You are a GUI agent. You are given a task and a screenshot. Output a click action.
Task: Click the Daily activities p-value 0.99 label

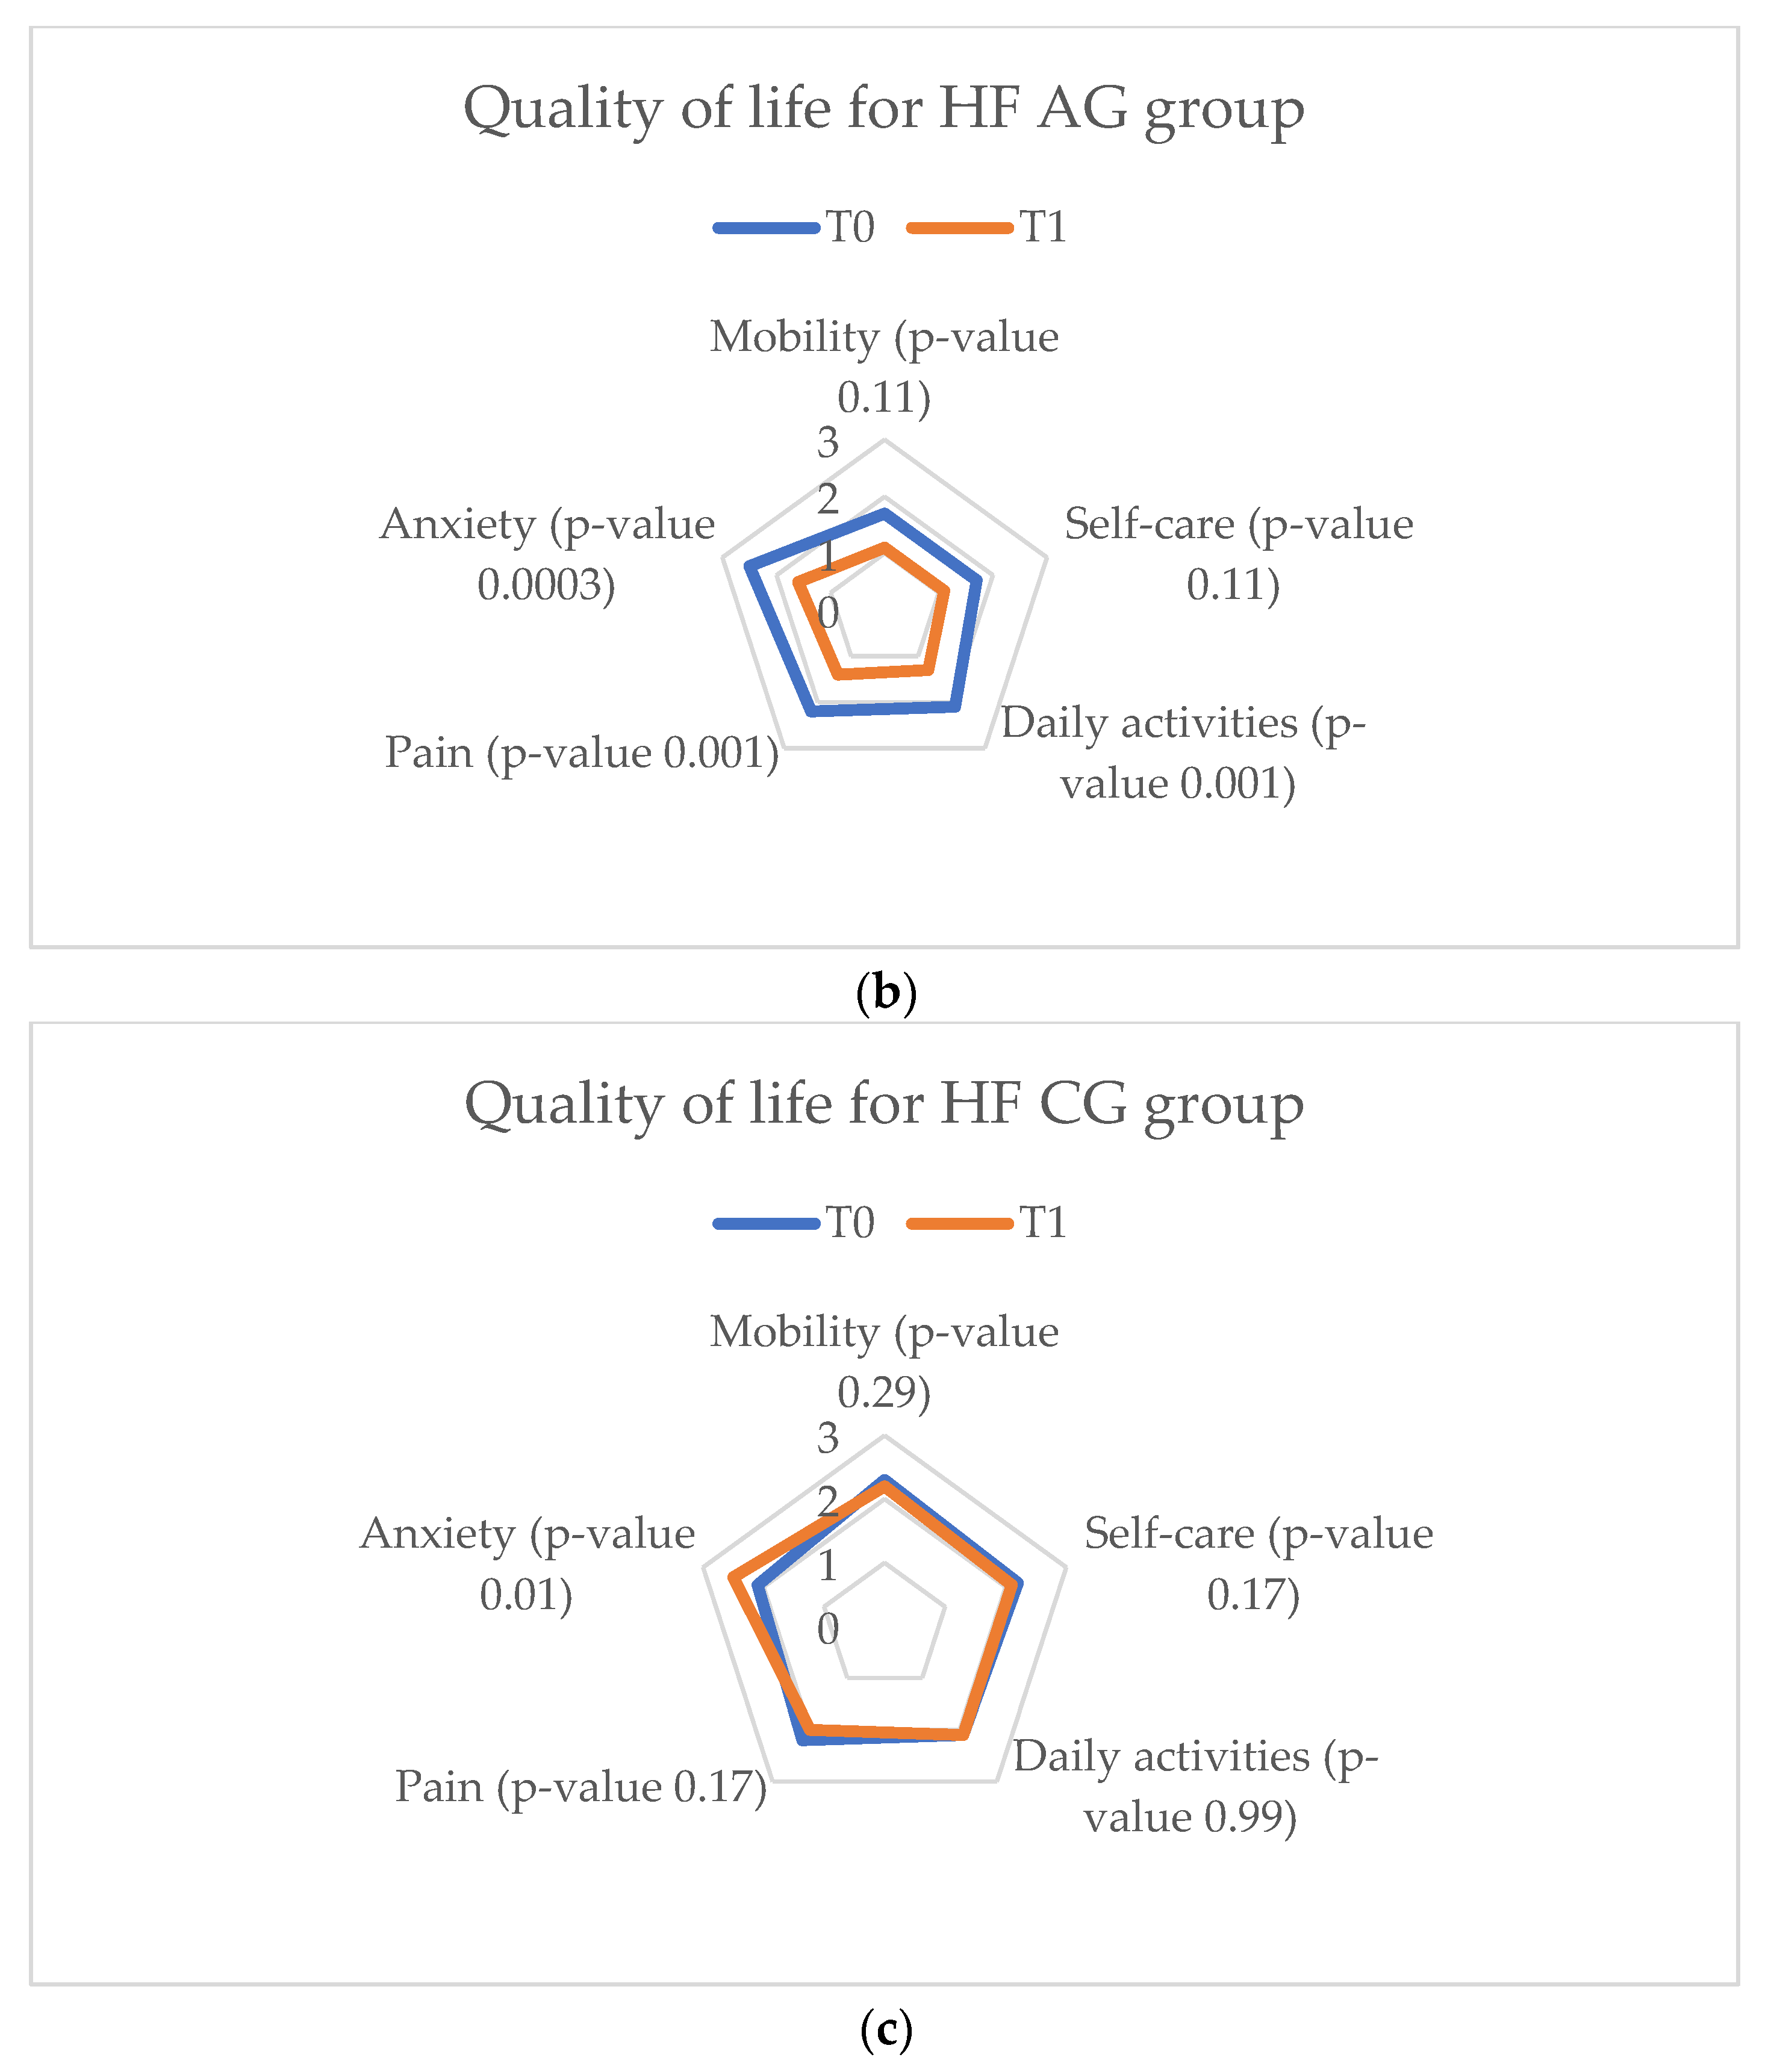1195,1786
